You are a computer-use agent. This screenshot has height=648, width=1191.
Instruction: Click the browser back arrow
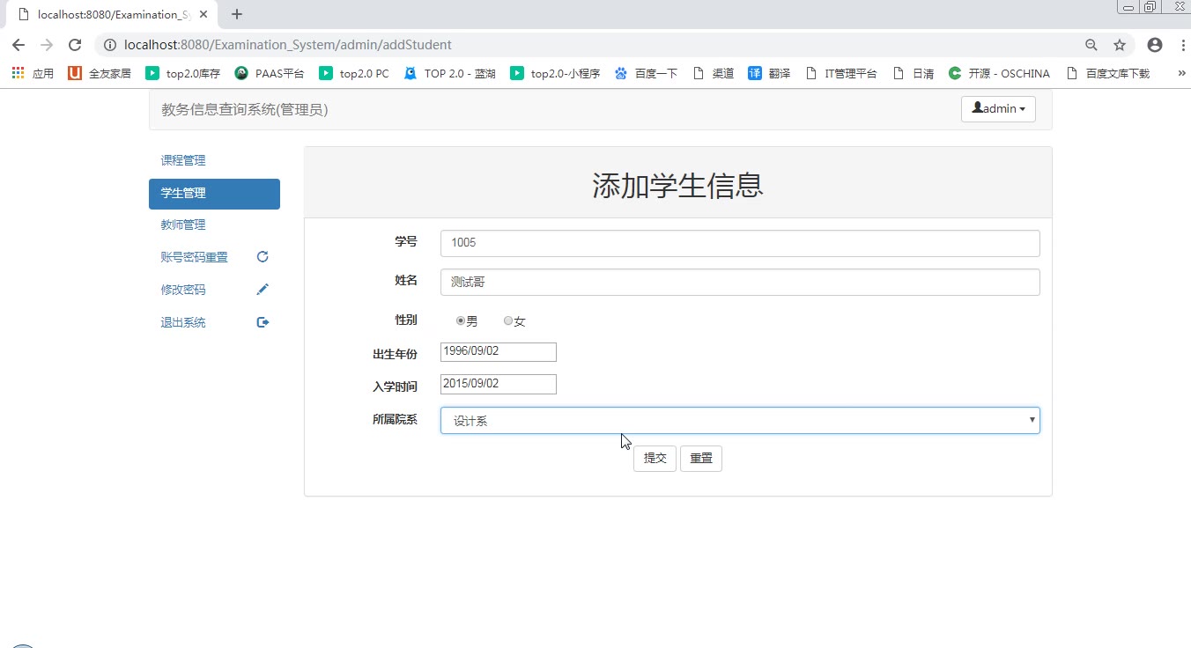click(18, 45)
